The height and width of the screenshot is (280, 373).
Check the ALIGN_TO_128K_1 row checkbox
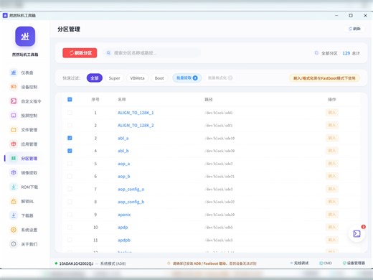point(70,113)
